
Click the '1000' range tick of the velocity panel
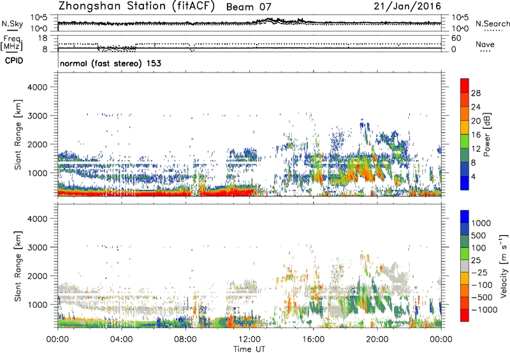[x=37, y=305]
